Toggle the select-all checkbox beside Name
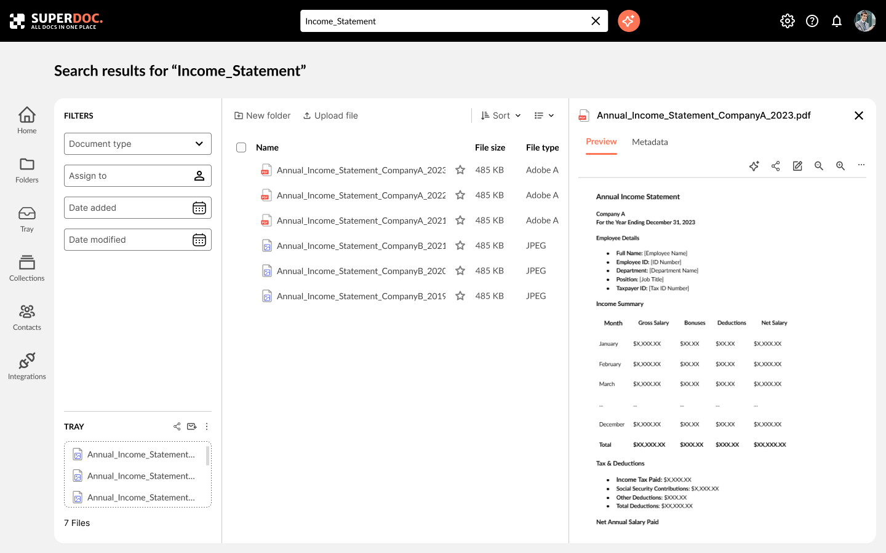This screenshot has width=886, height=553. (241, 147)
